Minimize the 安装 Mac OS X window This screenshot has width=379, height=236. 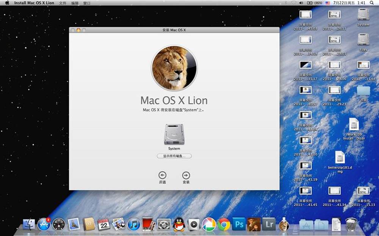pos(78,30)
